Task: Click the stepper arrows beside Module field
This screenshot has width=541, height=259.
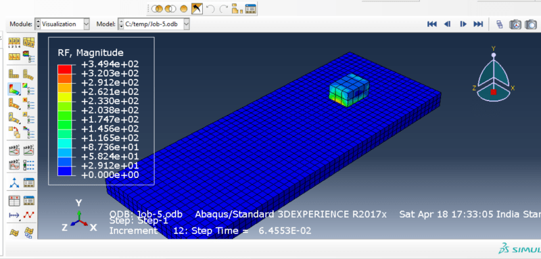Action: pos(38,24)
